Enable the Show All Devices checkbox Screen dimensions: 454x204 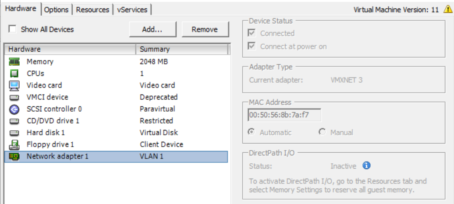[13, 29]
